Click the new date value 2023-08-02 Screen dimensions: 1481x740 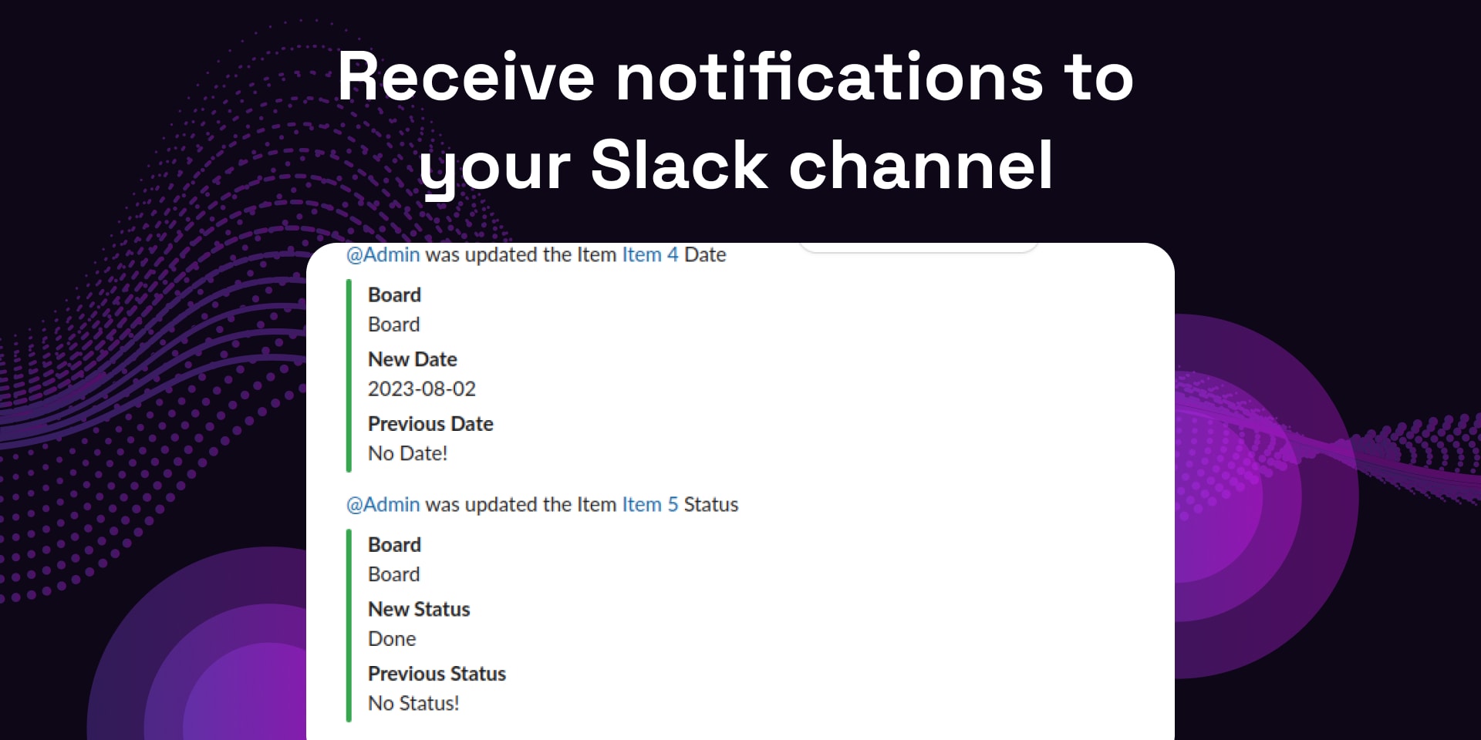click(x=422, y=389)
